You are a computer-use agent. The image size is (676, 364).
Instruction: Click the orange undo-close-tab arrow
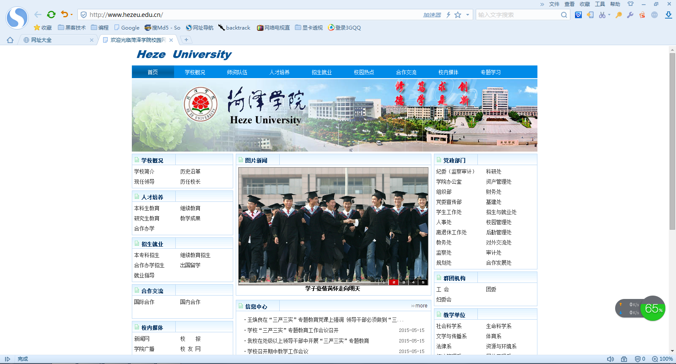coord(64,14)
